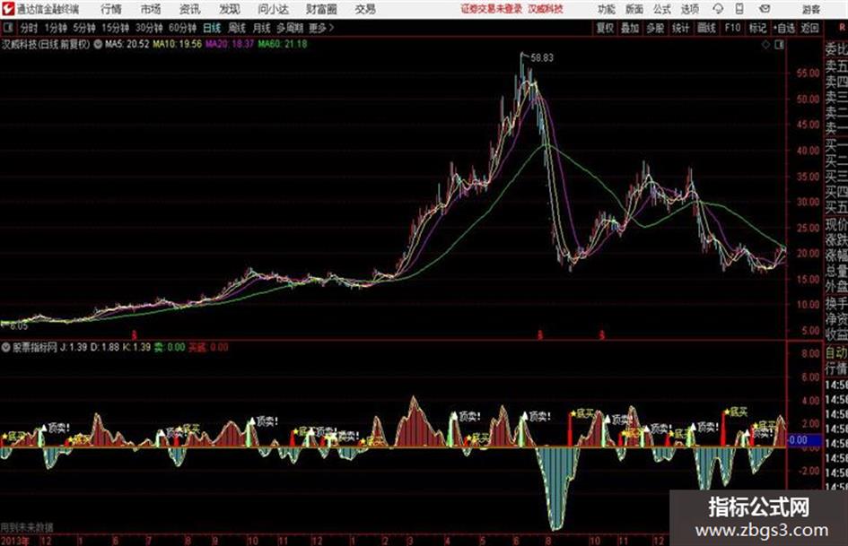Click the 股票指标网 indicator name
848x546 pixels.
[35, 347]
